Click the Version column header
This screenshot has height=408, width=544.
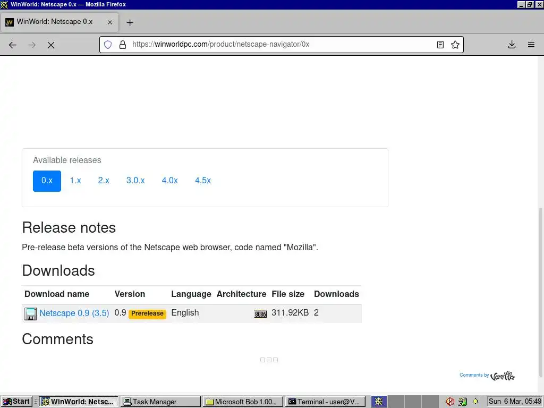click(x=130, y=294)
